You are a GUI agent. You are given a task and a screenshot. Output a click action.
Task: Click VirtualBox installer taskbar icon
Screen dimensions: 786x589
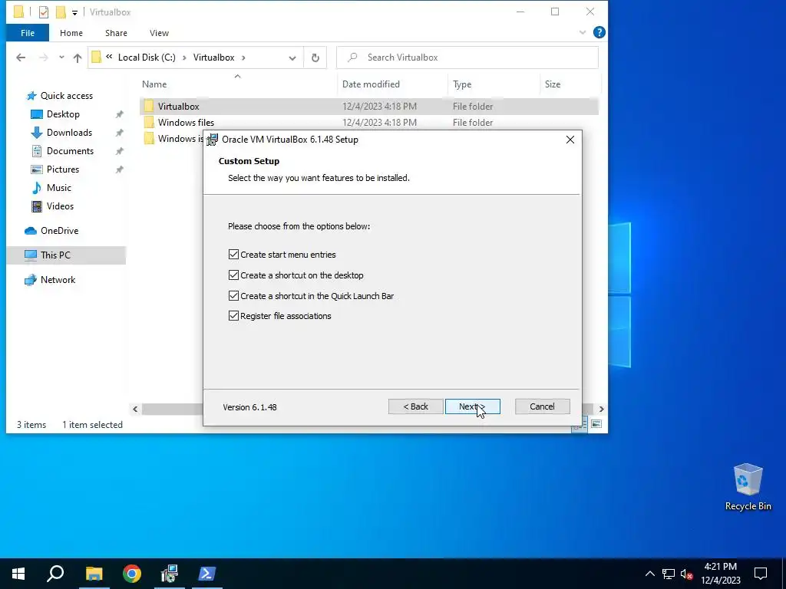coord(170,574)
